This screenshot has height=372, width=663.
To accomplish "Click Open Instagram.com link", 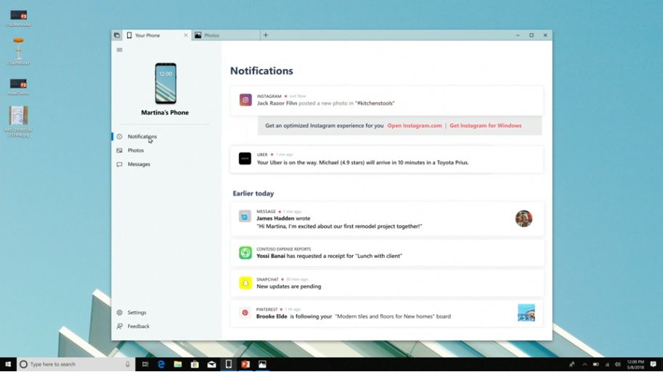I will pos(415,126).
